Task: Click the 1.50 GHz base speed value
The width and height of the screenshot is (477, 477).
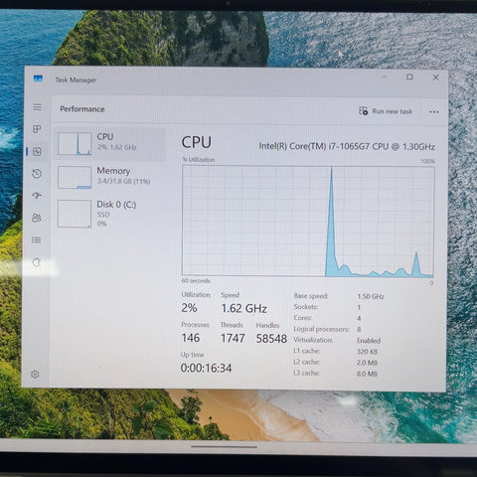Action: (x=371, y=296)
